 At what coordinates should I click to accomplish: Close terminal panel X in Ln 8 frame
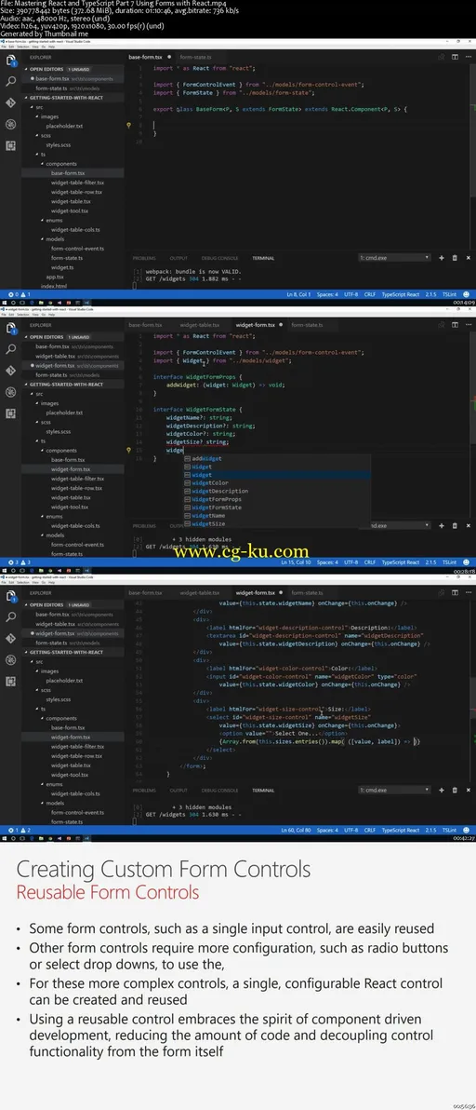(470, 258)
